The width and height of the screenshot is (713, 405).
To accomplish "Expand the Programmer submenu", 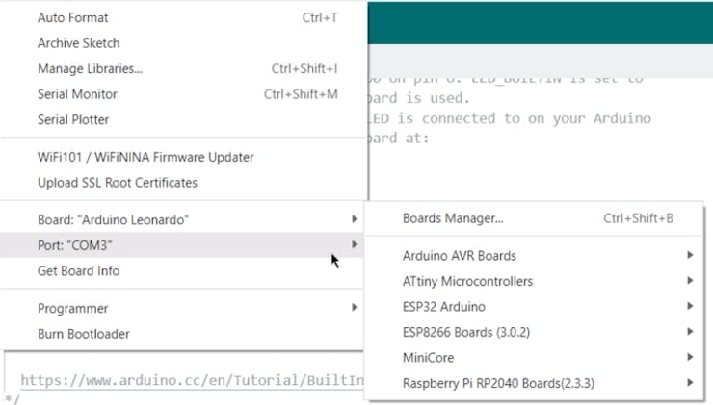I will click(73, 309).
